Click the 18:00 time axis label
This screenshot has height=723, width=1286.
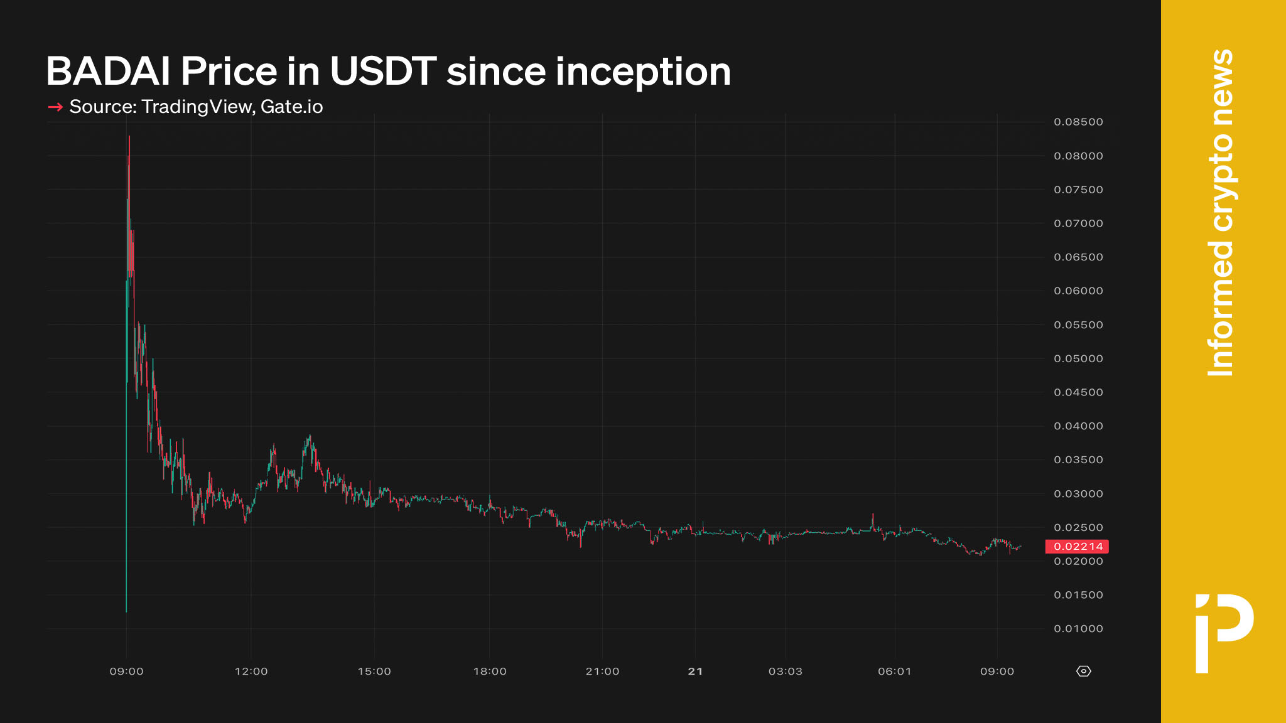click(490, 672)
